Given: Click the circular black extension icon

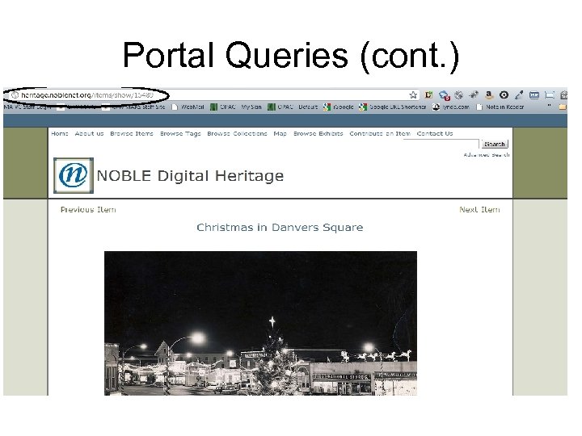Looking at the screenshot, I should [504, 95].
